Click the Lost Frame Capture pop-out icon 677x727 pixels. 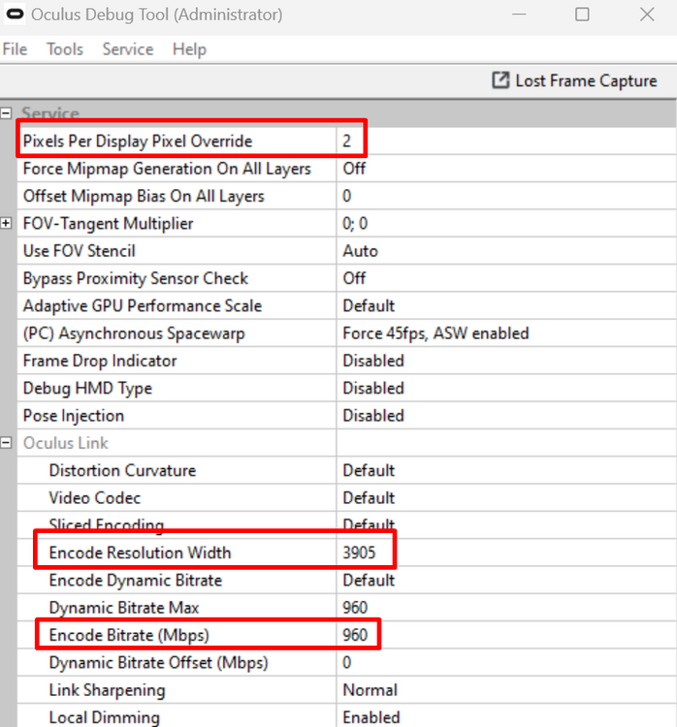tap(500, 80)
